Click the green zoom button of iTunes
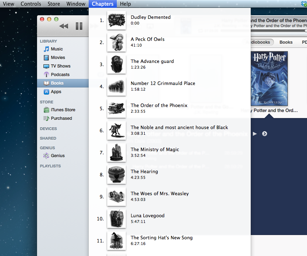This screenshot has width=307, height=256. 56,19
